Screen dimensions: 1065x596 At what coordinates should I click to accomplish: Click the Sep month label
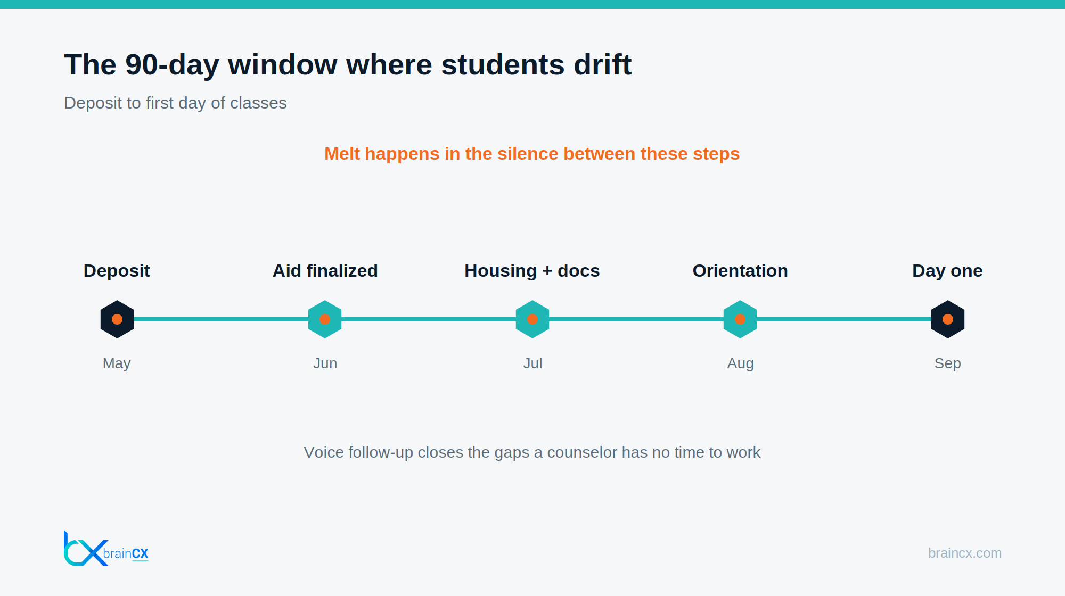pyautogui.click(x=947, y=363)
